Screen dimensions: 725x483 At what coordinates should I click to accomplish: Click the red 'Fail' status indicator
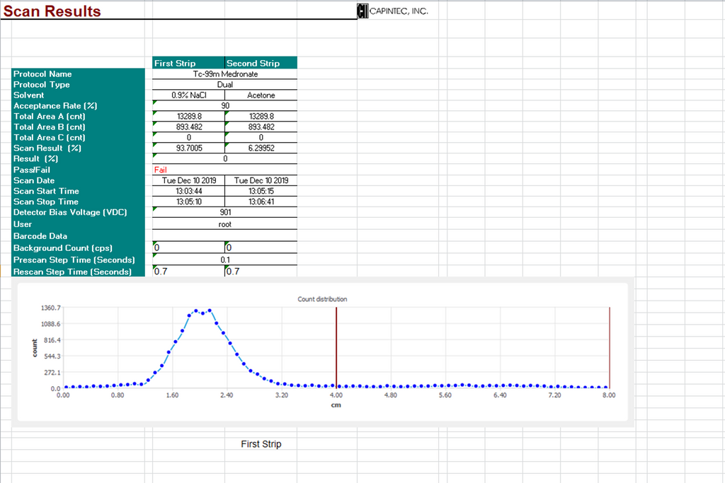(161, 170)
